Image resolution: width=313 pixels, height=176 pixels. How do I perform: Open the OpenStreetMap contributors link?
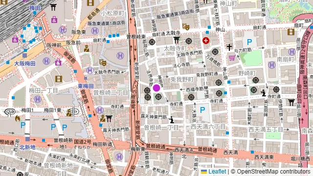coord(273,172)
